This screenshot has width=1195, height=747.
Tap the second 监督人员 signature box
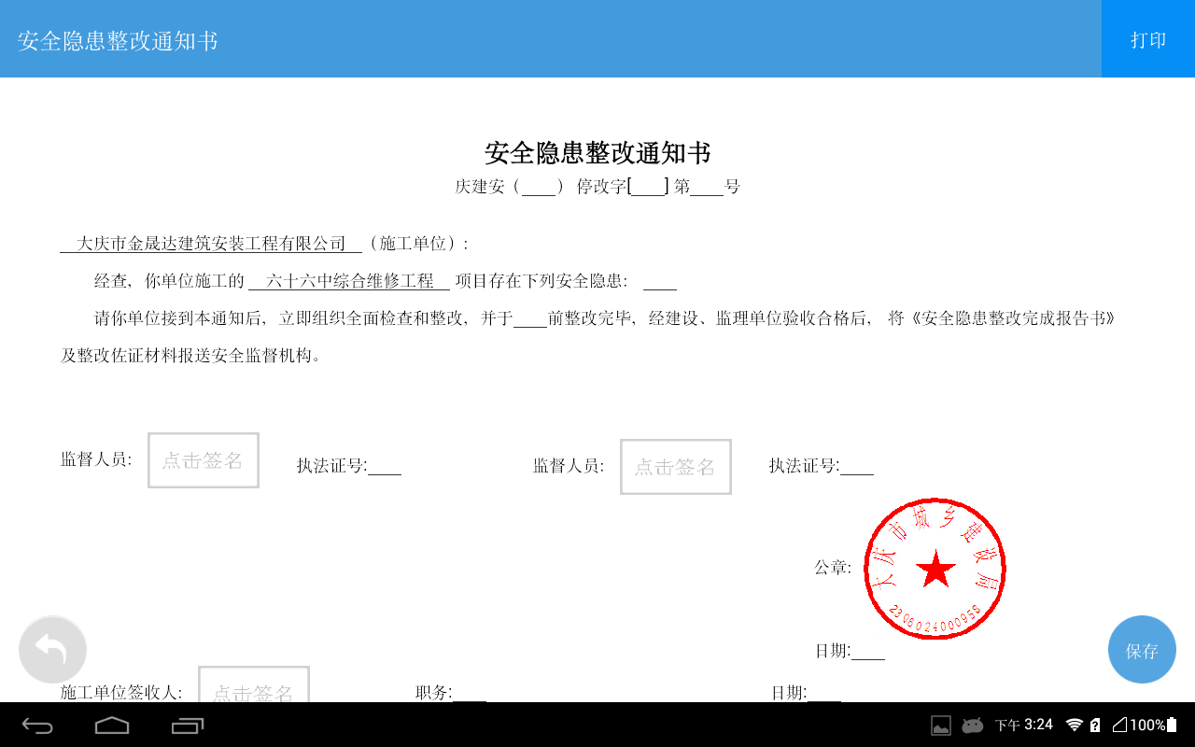click(x=676, y=467)
